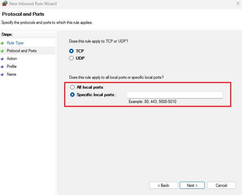Viewport: 242px width, 195px height.
Task: Click the 'Steps:' sidebar header
Action: (7, 34)
